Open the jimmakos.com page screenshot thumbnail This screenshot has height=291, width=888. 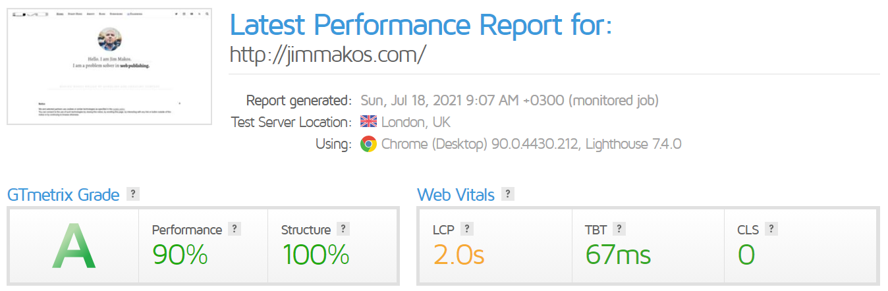click(109, 66)
